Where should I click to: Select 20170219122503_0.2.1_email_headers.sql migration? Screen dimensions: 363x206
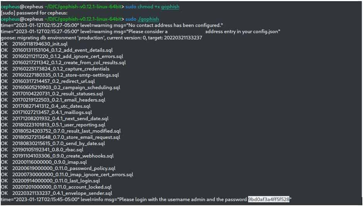pos(53,100)
